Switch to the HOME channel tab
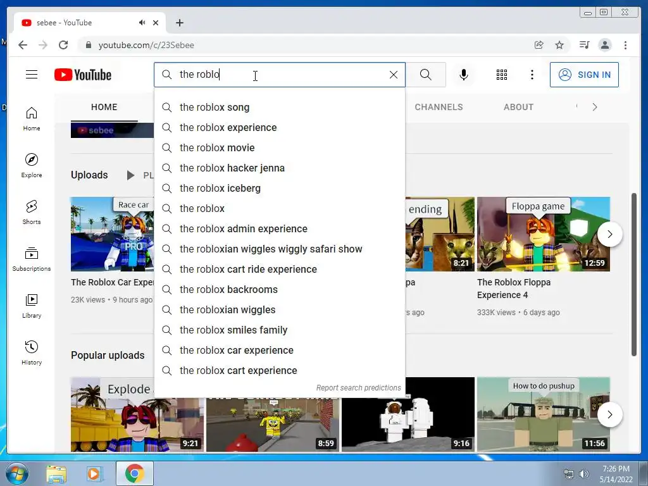This screenshot has height=486, width=648. pyautogui.click(x=104, y=107)
